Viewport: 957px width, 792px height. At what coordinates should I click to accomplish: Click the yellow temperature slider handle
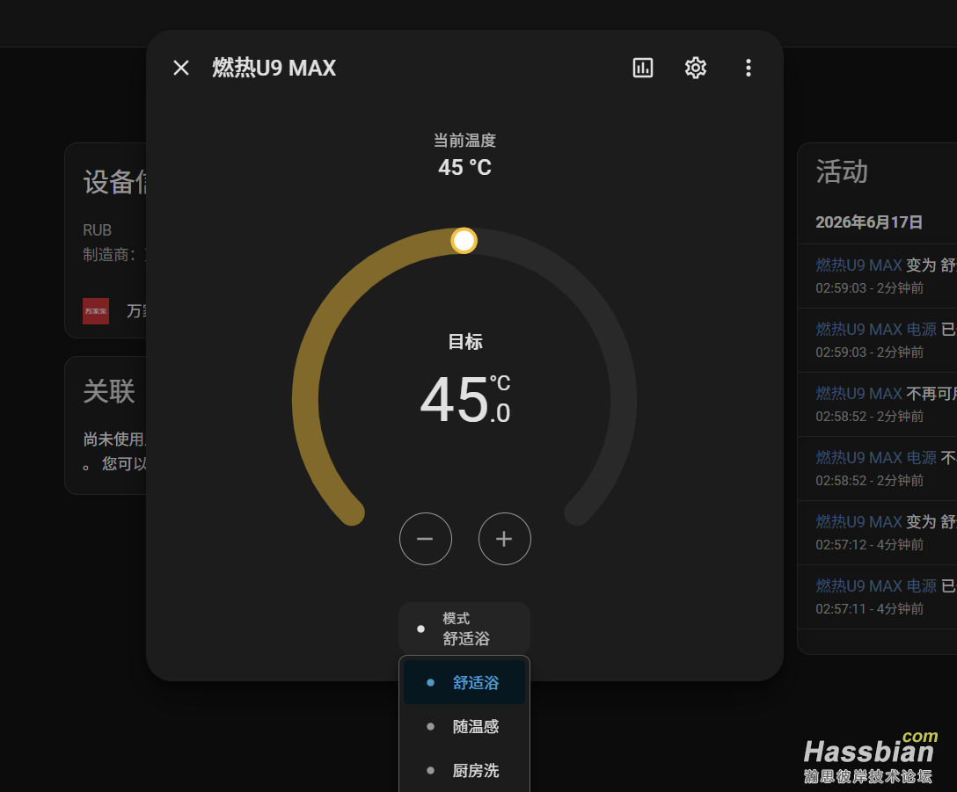pyautogui.click(x=464, y=240)
